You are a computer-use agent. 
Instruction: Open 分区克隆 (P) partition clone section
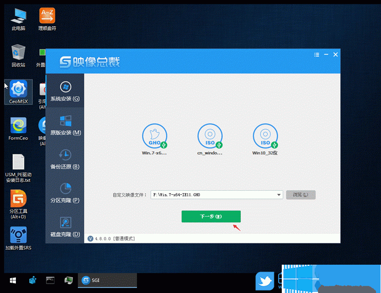[65, 192]
